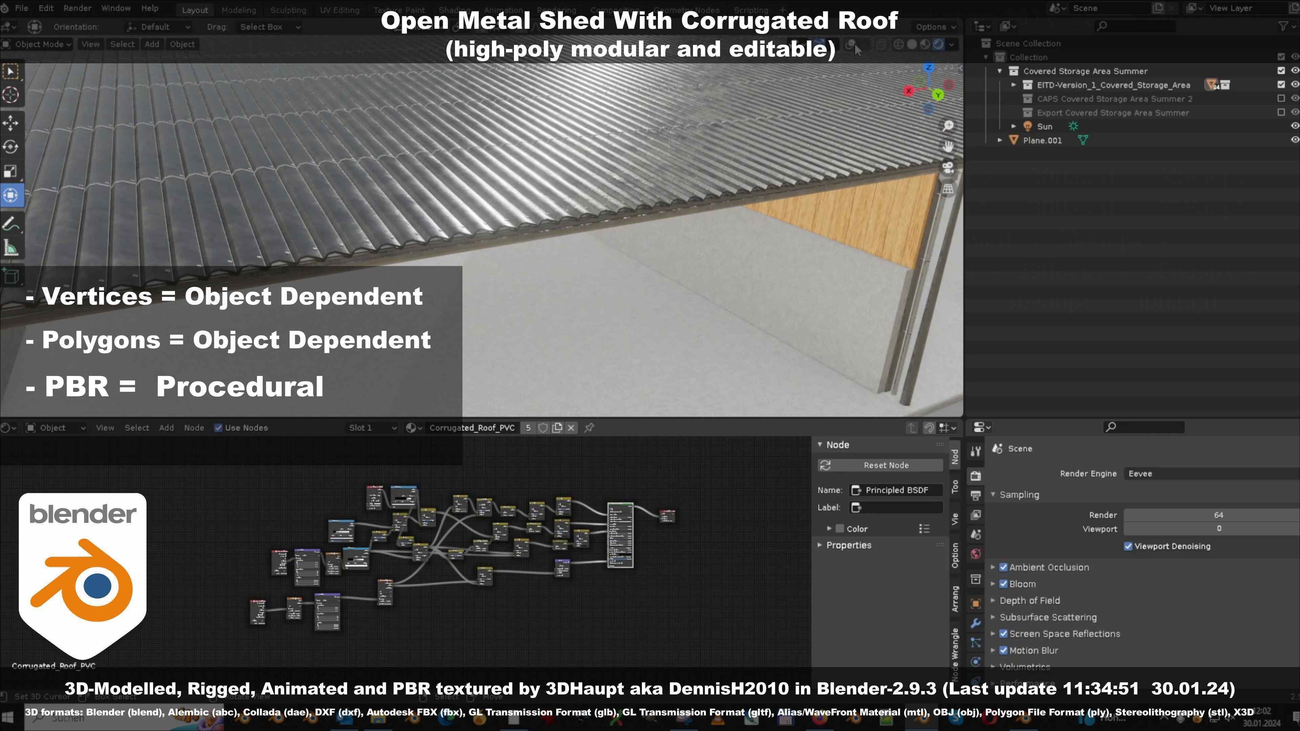This screenshot has width=1300, height=731.
Task: Open the Particles properties tab icon
Action: 975,643
